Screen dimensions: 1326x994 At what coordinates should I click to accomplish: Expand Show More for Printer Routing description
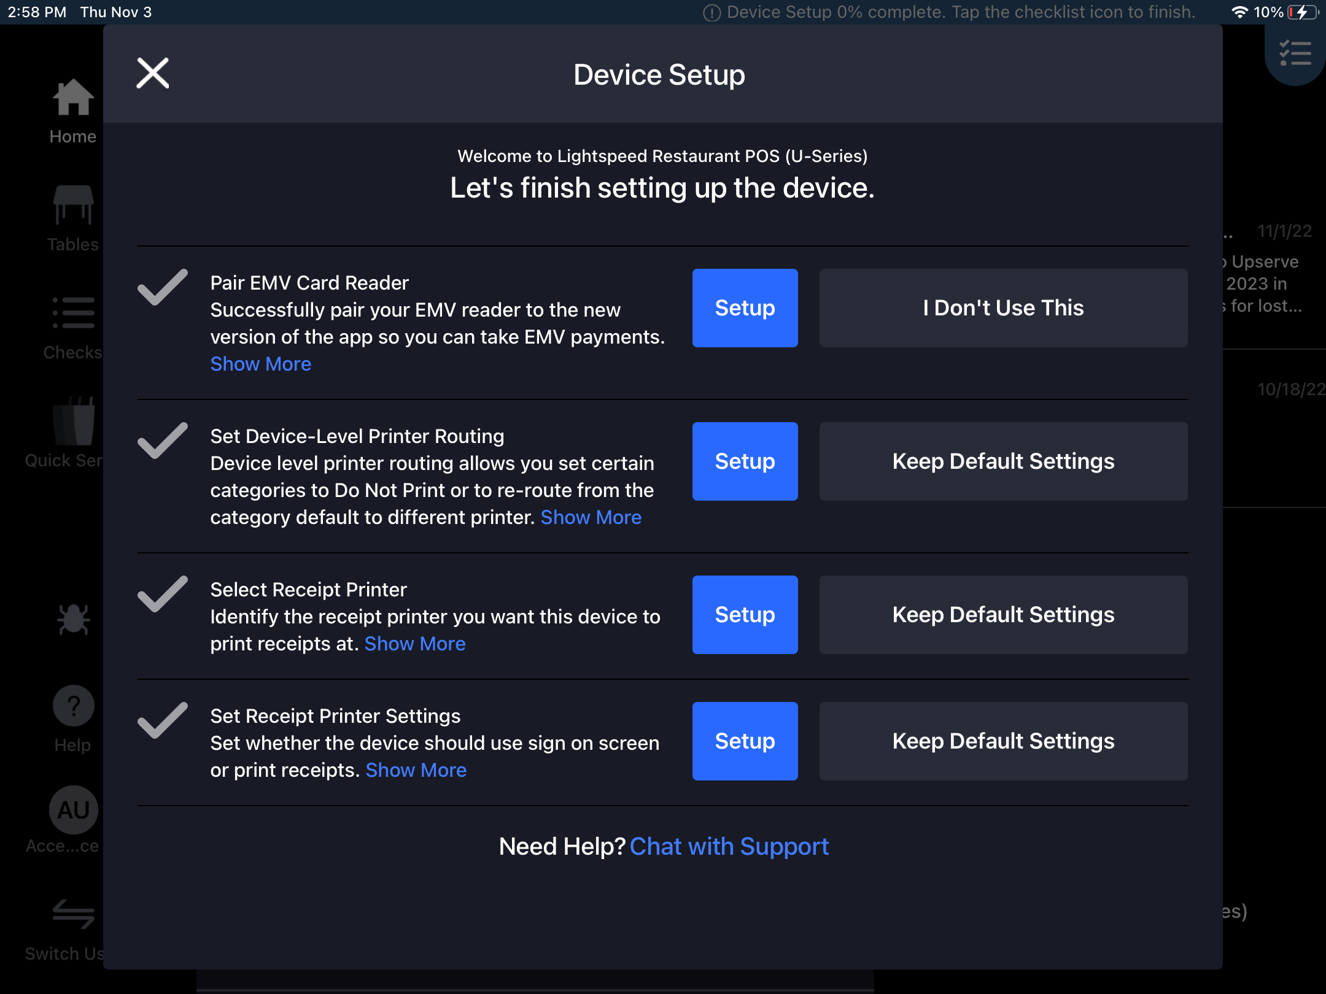coord(591,517)
